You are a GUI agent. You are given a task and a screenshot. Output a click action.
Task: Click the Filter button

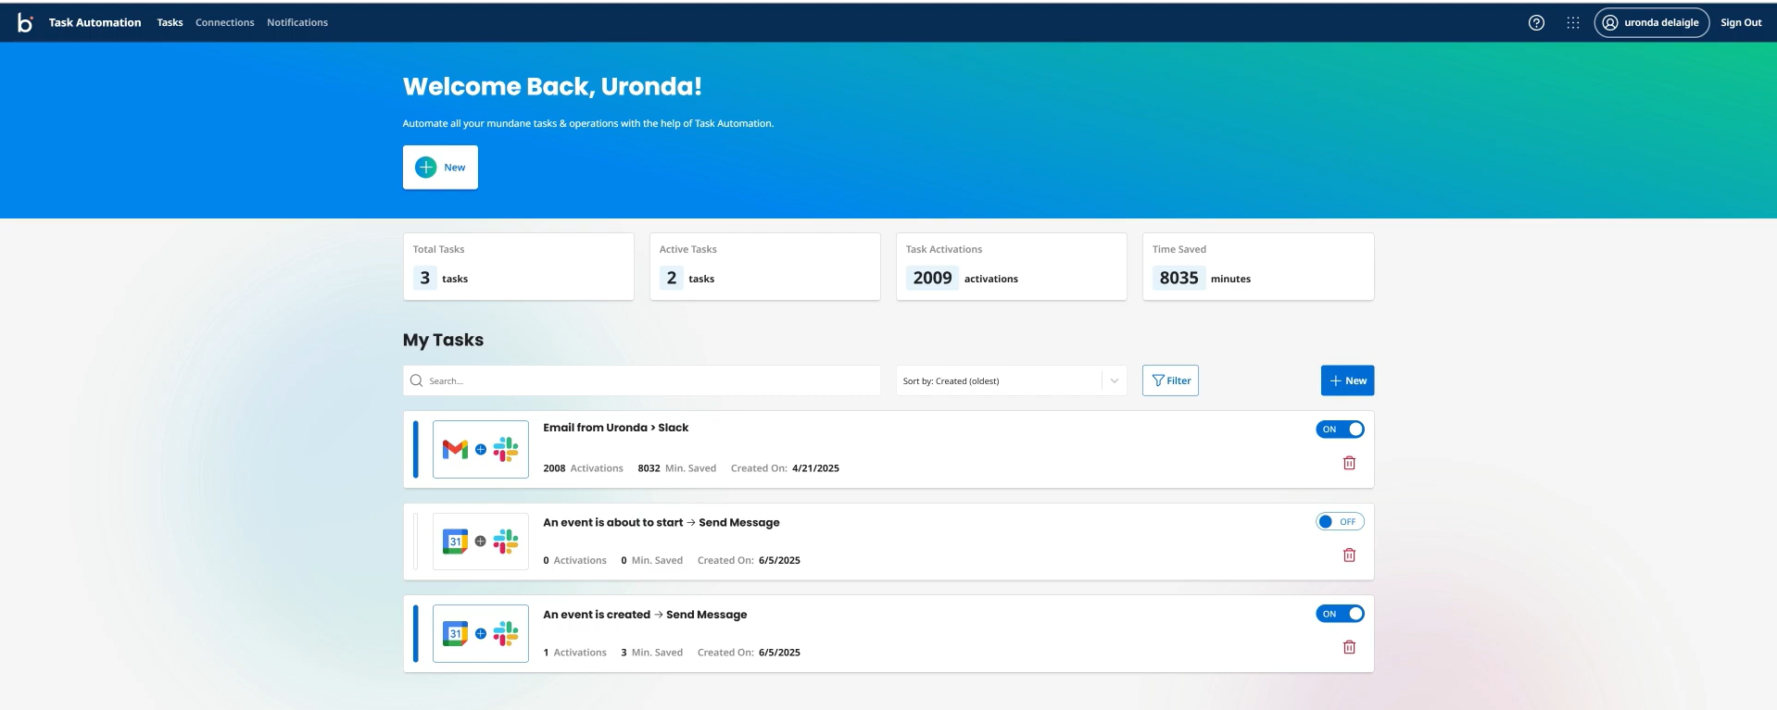click(1170, 380)
